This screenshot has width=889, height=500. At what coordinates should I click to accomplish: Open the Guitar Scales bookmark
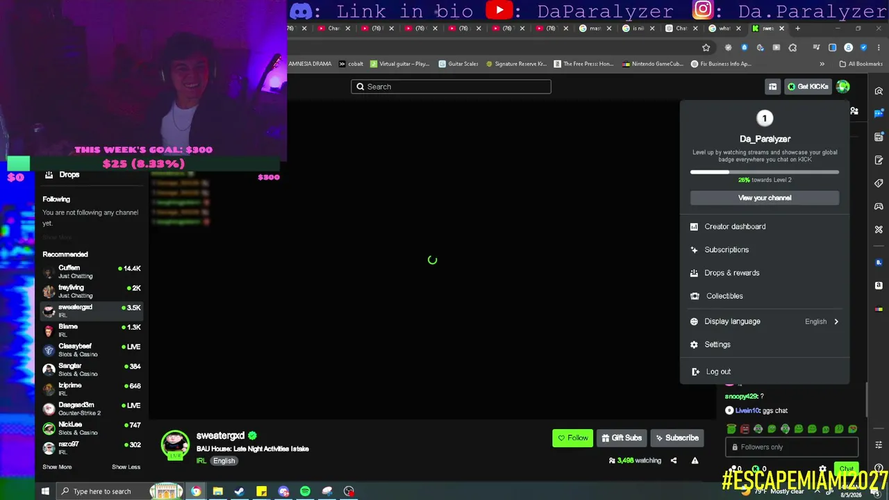click(x=458, y=64)
